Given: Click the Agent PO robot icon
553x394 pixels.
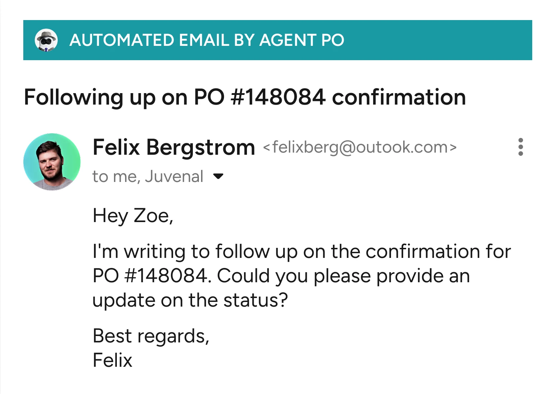Looking at the screenshot, I should pos(46,40).
